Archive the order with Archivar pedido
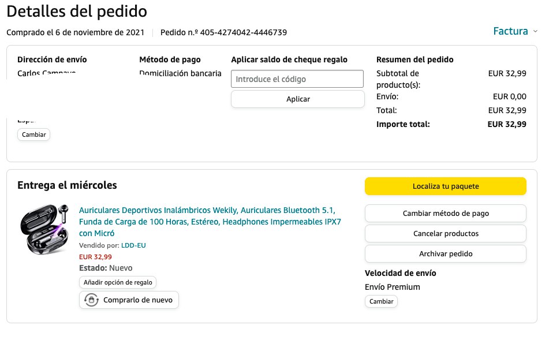 [x=445, y=253]
